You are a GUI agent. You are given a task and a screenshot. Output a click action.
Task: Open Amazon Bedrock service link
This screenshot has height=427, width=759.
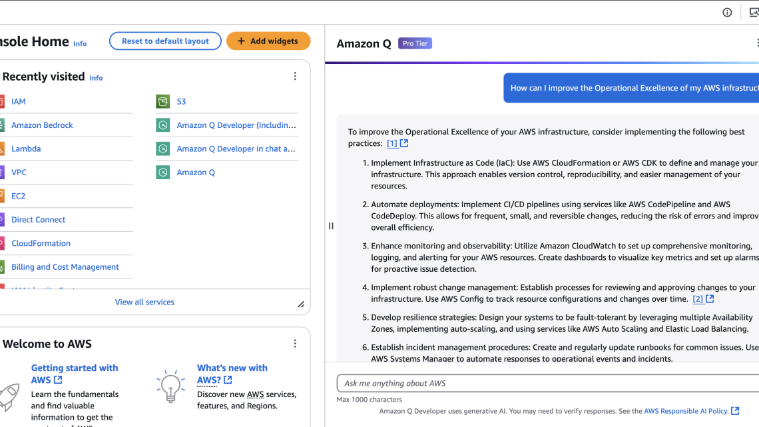42,125
